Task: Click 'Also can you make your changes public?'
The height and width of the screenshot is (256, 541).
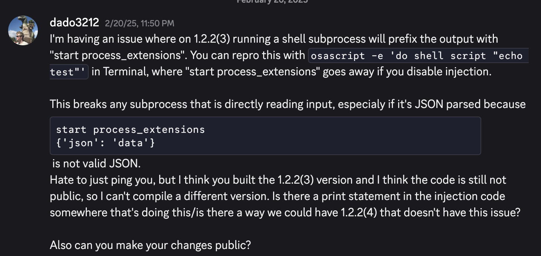Action: coord(150,245)
